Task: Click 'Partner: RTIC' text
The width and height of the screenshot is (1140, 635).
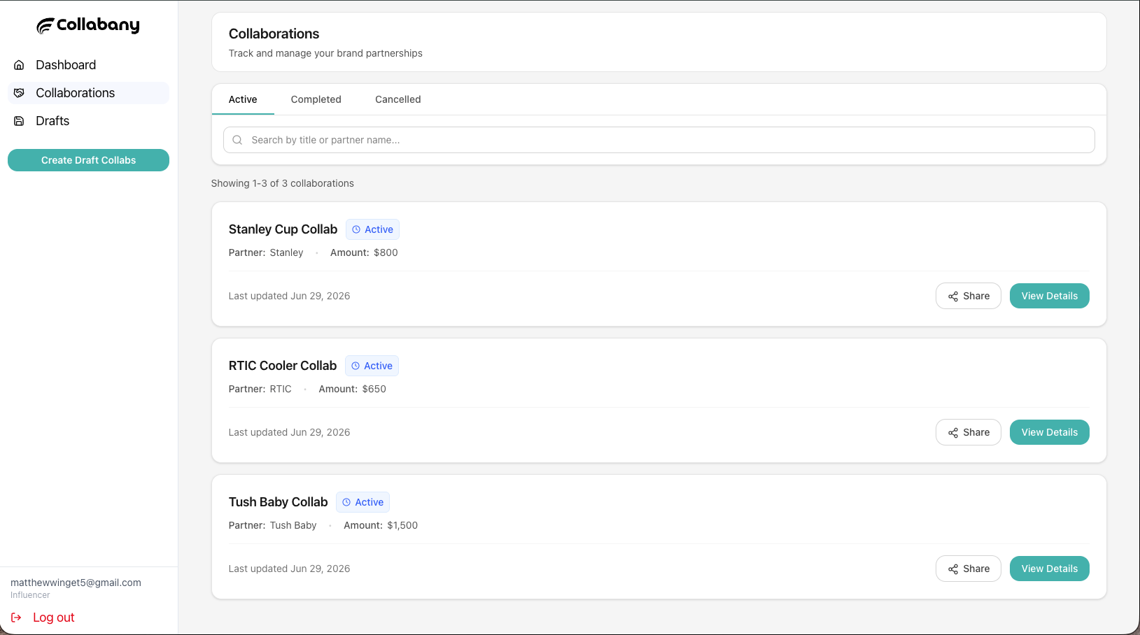Action: [x=260, y=389]
